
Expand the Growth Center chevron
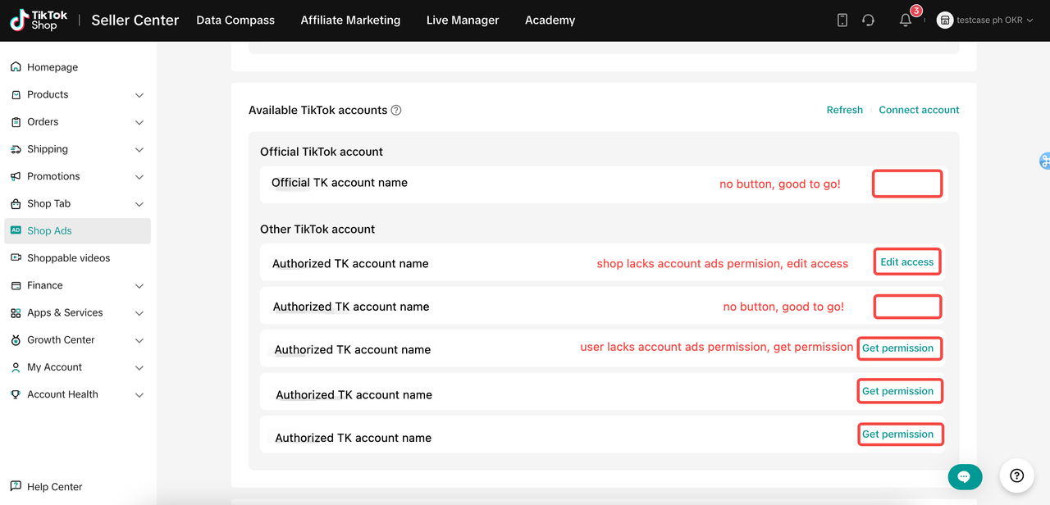coord(139,340)
